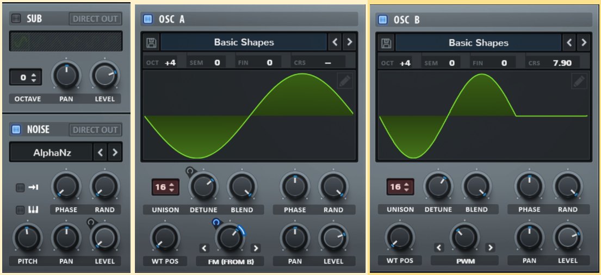
Task: Click OSC A OCT value +4
Action: 170,62
